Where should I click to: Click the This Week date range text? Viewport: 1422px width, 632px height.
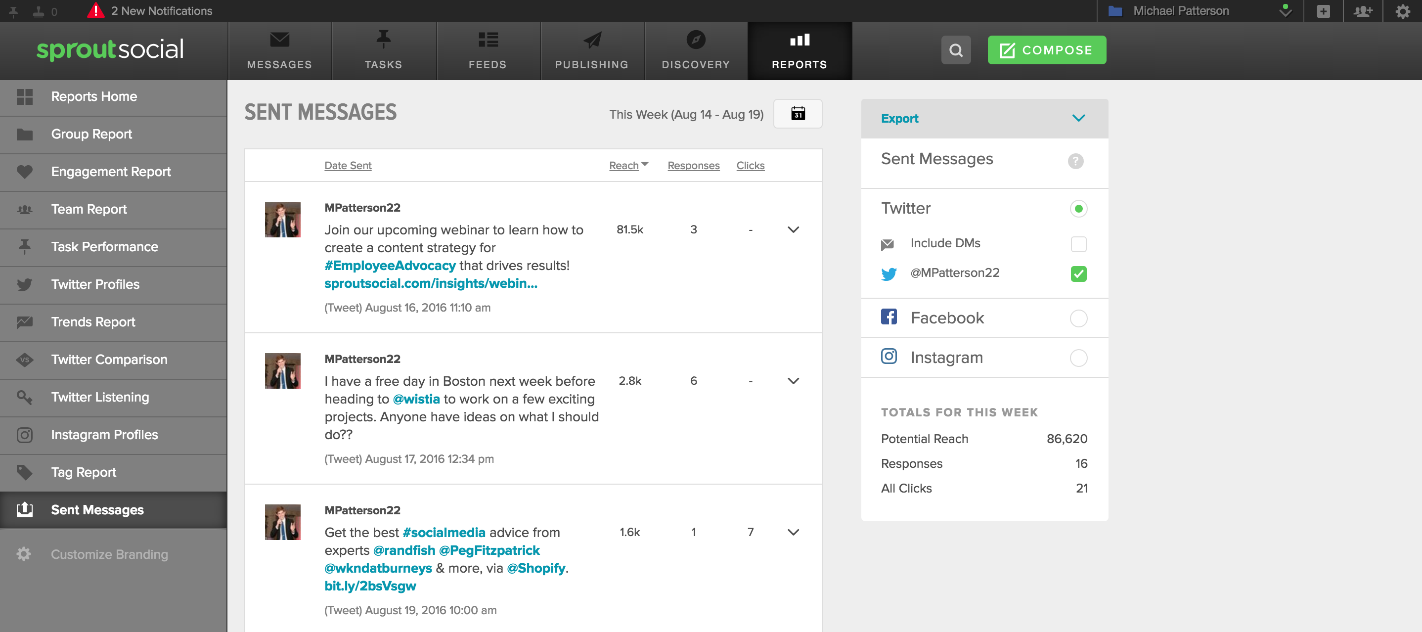click(x=686, y=114)
